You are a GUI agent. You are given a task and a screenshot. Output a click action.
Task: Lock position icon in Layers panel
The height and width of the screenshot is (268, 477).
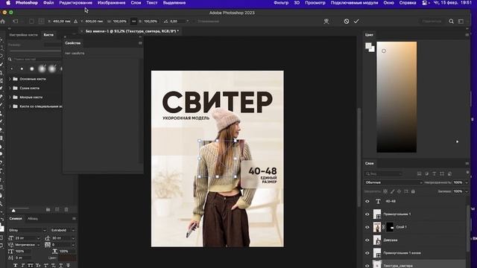[x=399, y=191]
